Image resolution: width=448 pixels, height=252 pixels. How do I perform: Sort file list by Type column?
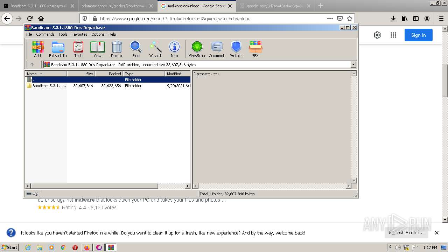(x=144, y=73)
